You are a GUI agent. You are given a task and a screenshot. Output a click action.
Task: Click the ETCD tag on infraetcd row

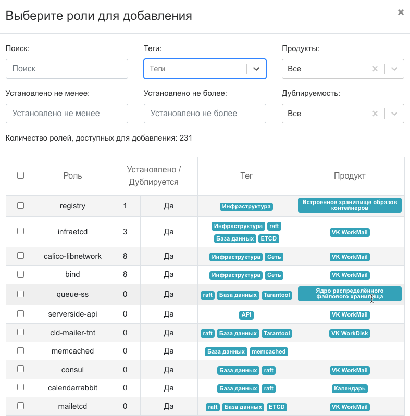(x=269, y=239)
